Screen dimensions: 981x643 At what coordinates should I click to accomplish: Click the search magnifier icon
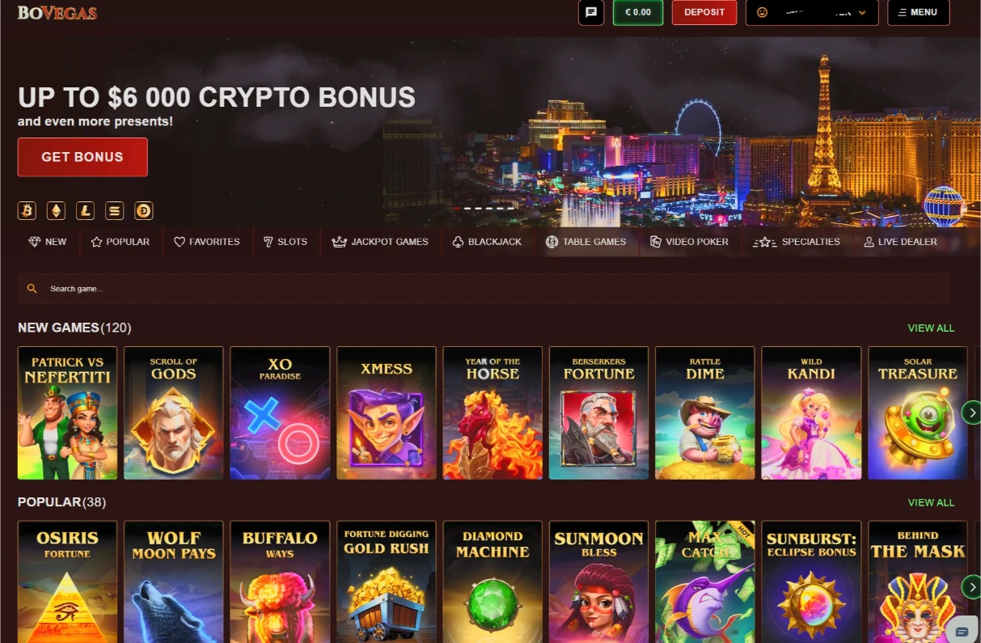pyautogui.click(x=32, y=289)
